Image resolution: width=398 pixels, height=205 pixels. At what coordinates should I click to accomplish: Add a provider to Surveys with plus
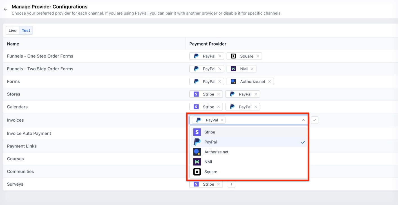(231, 184)
